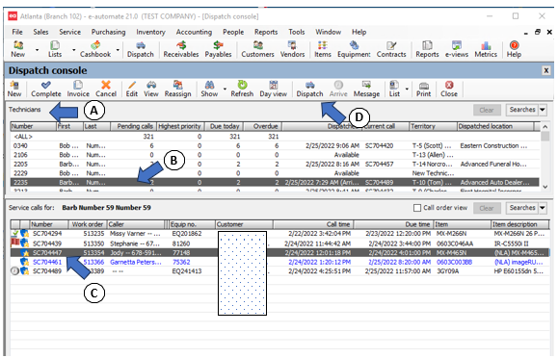Select technician row 0340

274,145
